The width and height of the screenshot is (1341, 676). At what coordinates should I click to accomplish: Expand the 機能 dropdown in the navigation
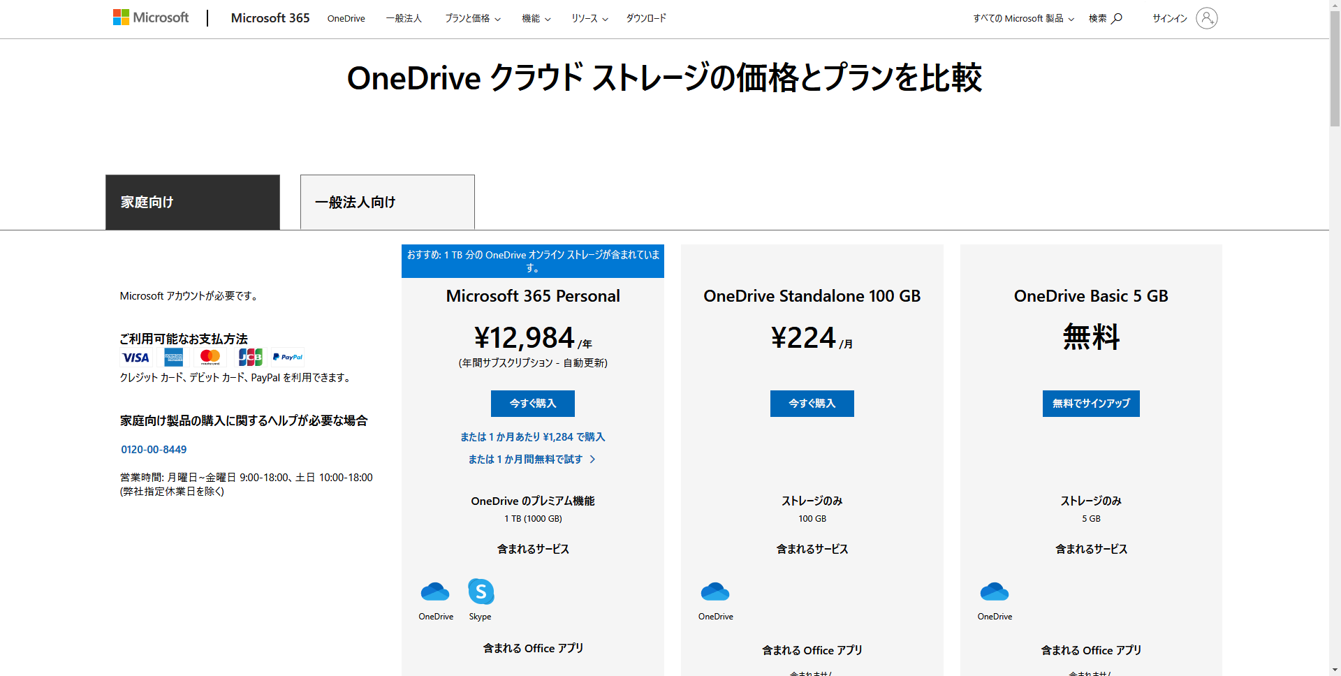coord(536,19)
